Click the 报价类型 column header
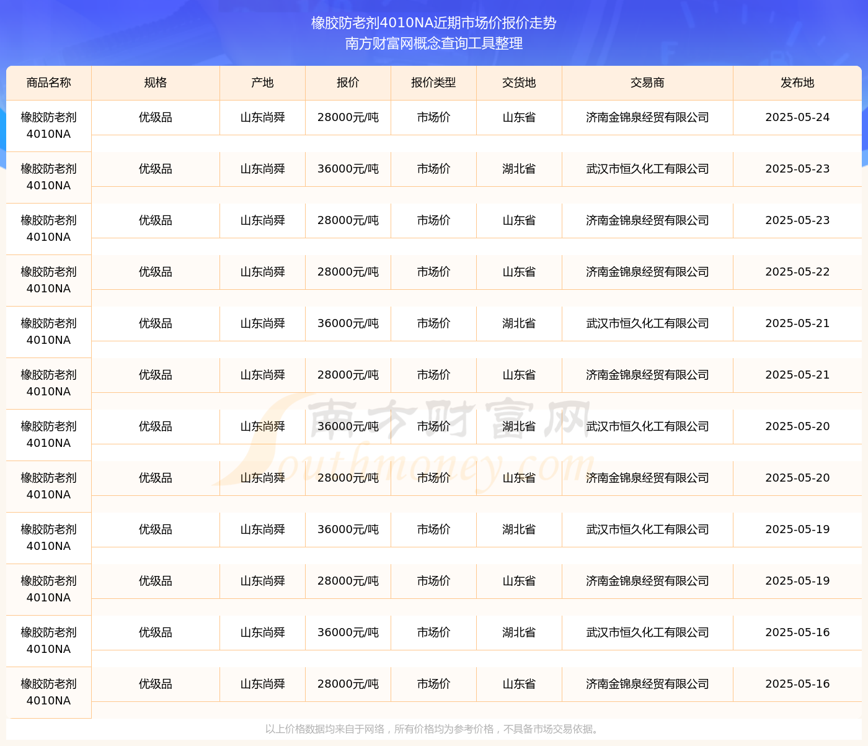This screenshot has width=868, height=746. [434, 83]
